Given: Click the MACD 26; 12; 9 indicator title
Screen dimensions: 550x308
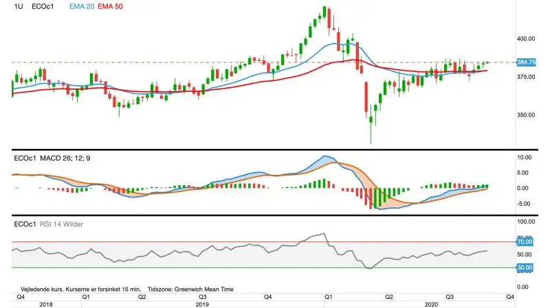Looking at the screenshot, I should point(65,158).
